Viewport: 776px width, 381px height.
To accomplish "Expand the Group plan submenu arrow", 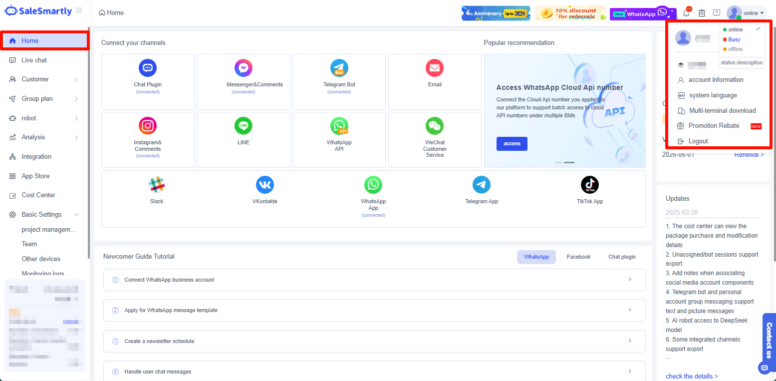I will tap(76, 99).
